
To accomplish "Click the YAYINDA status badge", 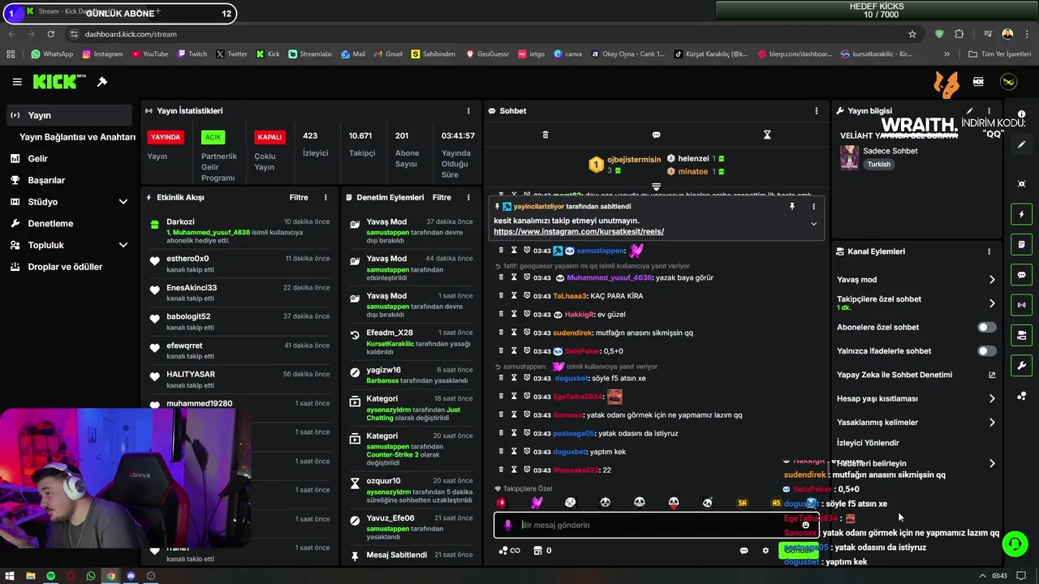I will (166, 137).
